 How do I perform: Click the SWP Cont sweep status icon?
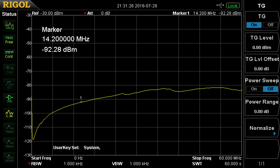[x=9, y=54]
